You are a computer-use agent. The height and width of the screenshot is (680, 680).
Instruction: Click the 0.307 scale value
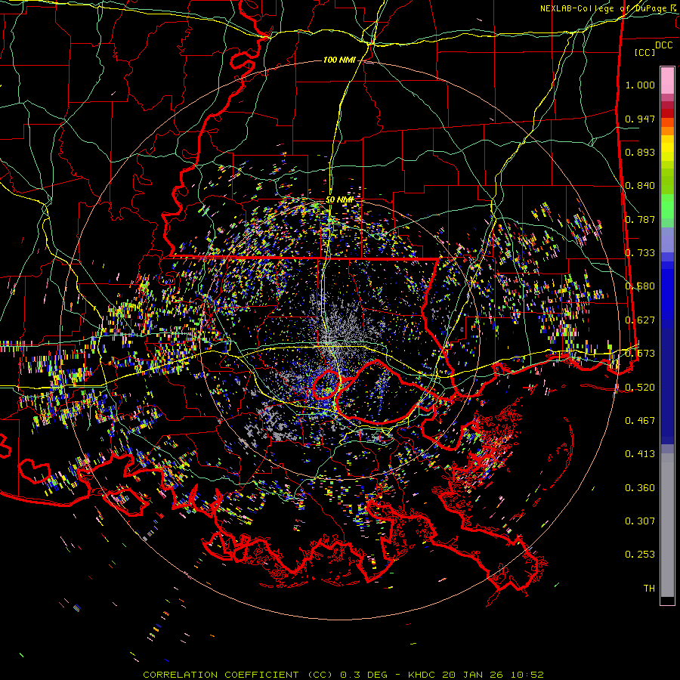(640, 521)
